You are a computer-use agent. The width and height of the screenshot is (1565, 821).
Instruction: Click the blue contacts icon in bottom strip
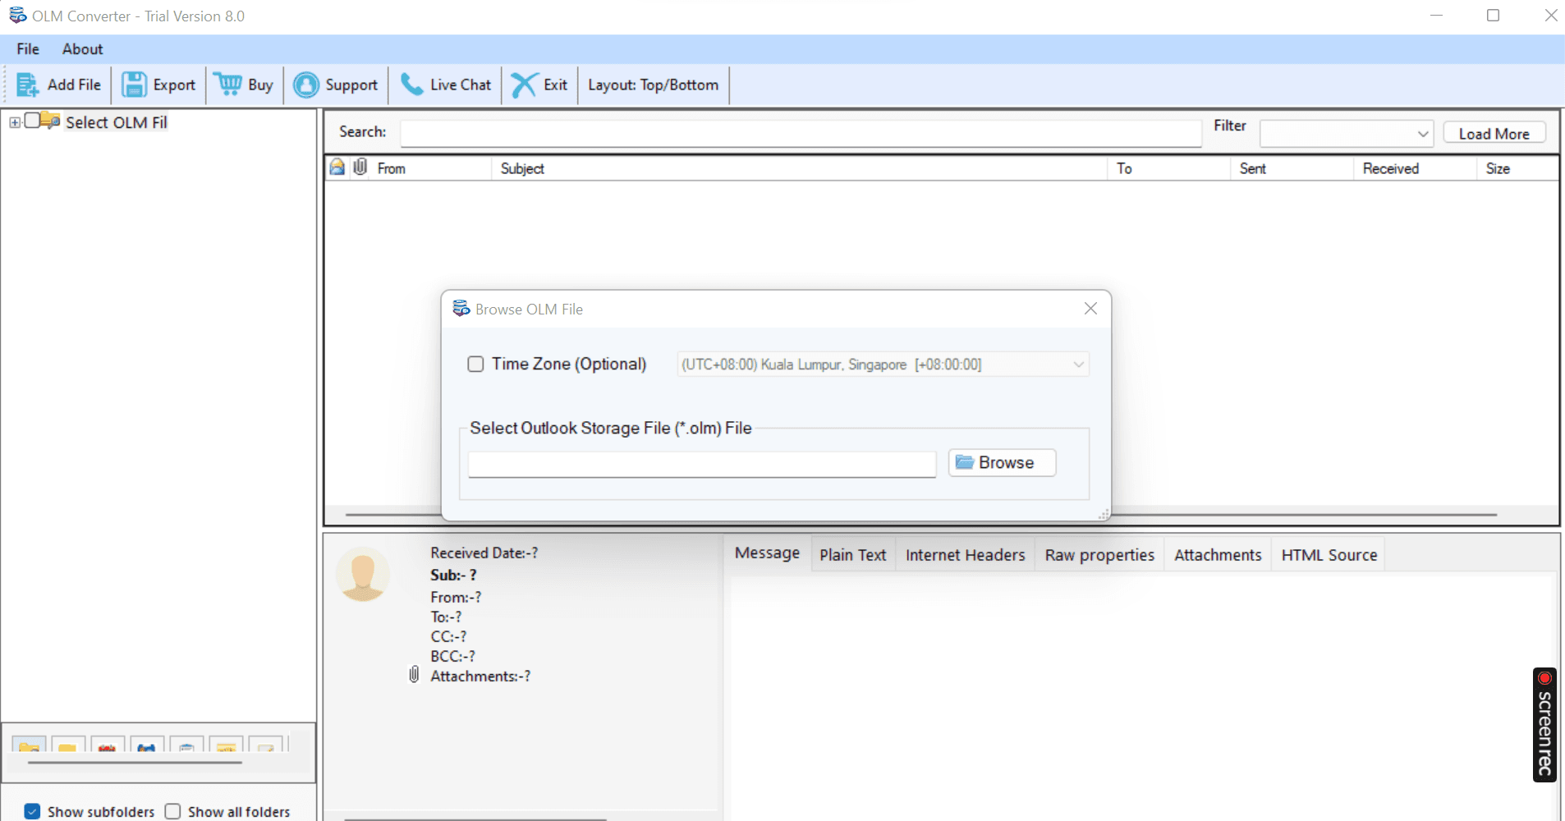coord(147,745)
